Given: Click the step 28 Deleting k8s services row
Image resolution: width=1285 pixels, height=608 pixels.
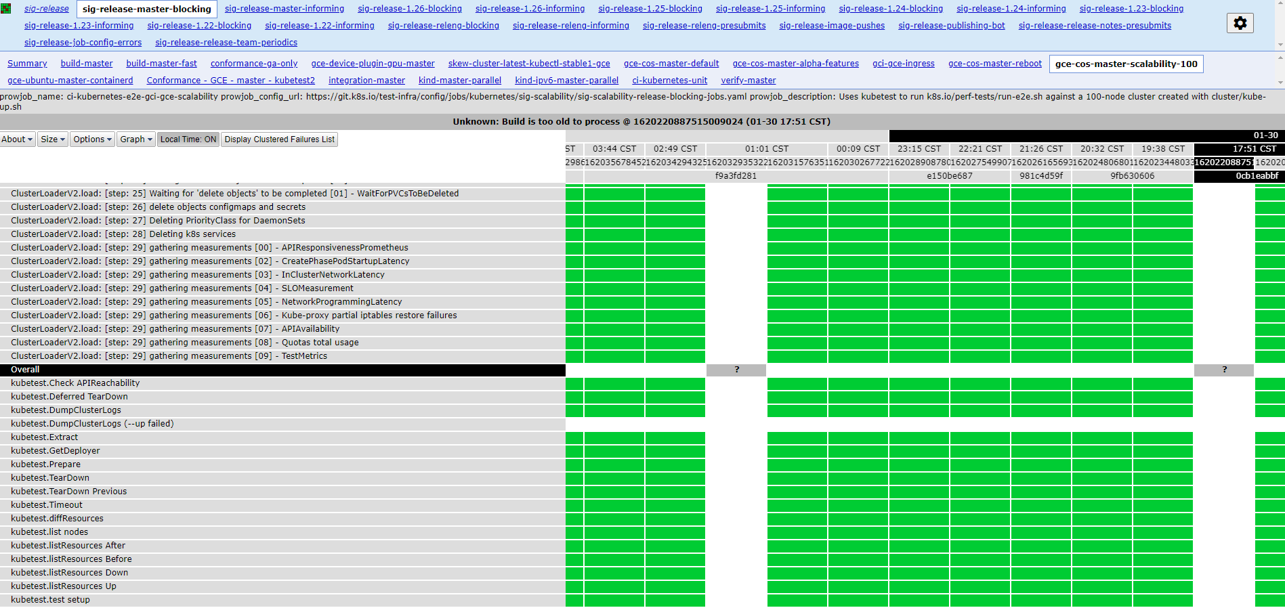Looking at the screenshot, I should [282, 234].
